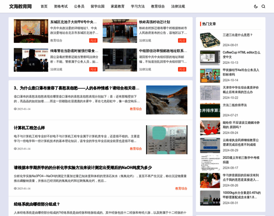Click the 天津 evaluation form thumbnail

[x=210, y=93]
